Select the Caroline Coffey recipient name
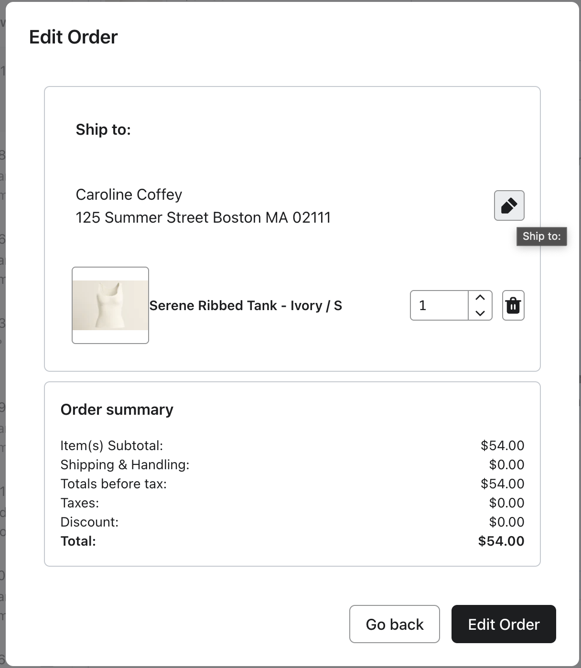The height and width of the screenshot is (668, 581). (x=129, y=194)
